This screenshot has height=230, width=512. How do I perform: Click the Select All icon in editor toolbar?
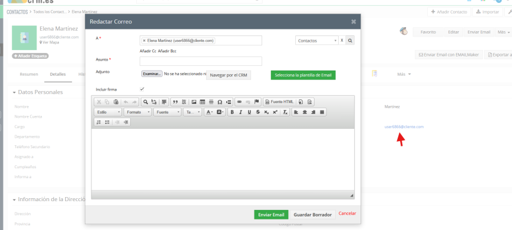pyautogui.click(x=164, y=102)
